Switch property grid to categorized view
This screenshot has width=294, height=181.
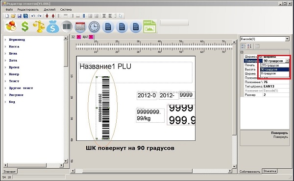pos(243,46)
